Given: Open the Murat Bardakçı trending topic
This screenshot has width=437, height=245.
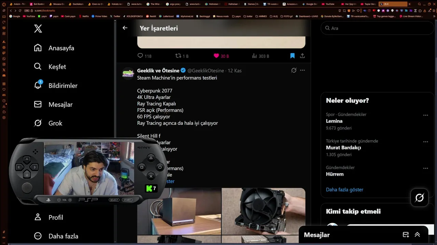Looking at the screenshot, I should pos(343,147).
